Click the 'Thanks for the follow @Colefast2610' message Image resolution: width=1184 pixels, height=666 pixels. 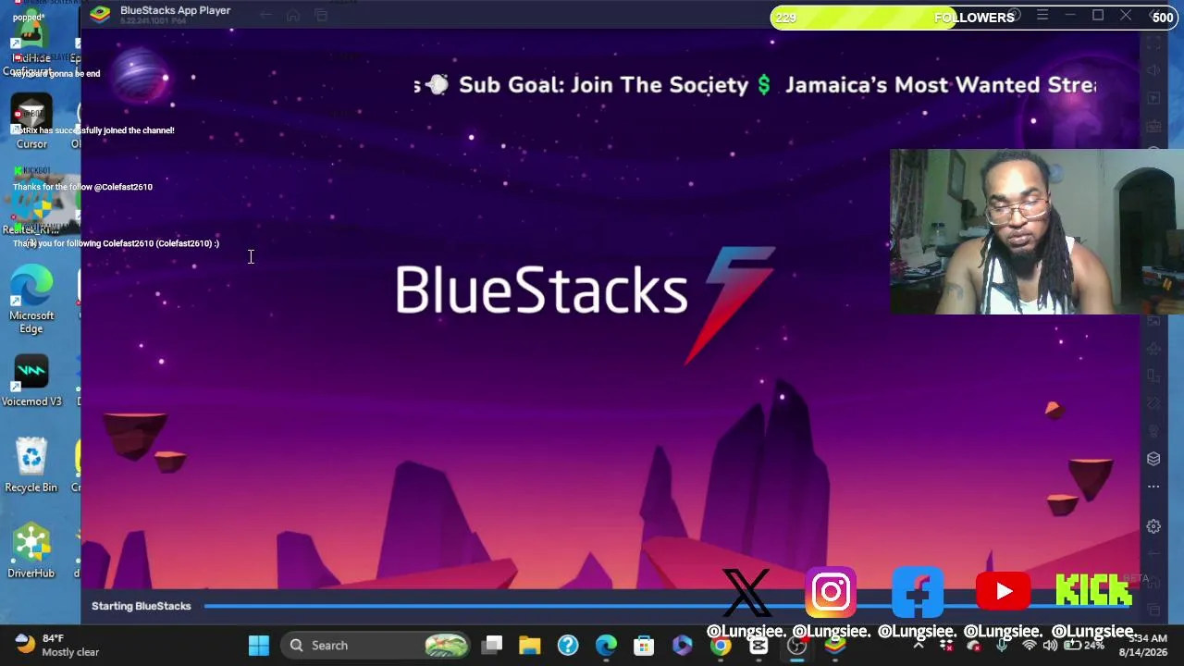(82, 187)
